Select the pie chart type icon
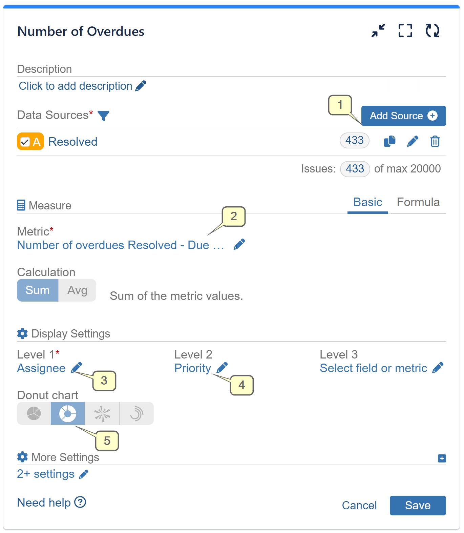 (x=34, y=413)
